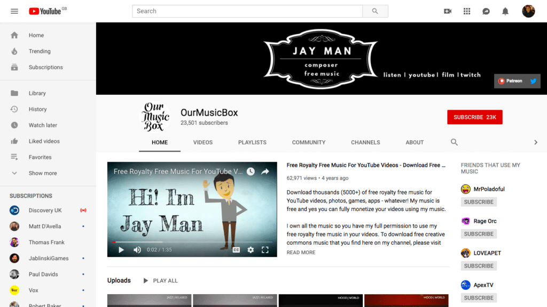Enter fullscreen on the video player
This screenshot has width=547, height=307.
point(265,250)
